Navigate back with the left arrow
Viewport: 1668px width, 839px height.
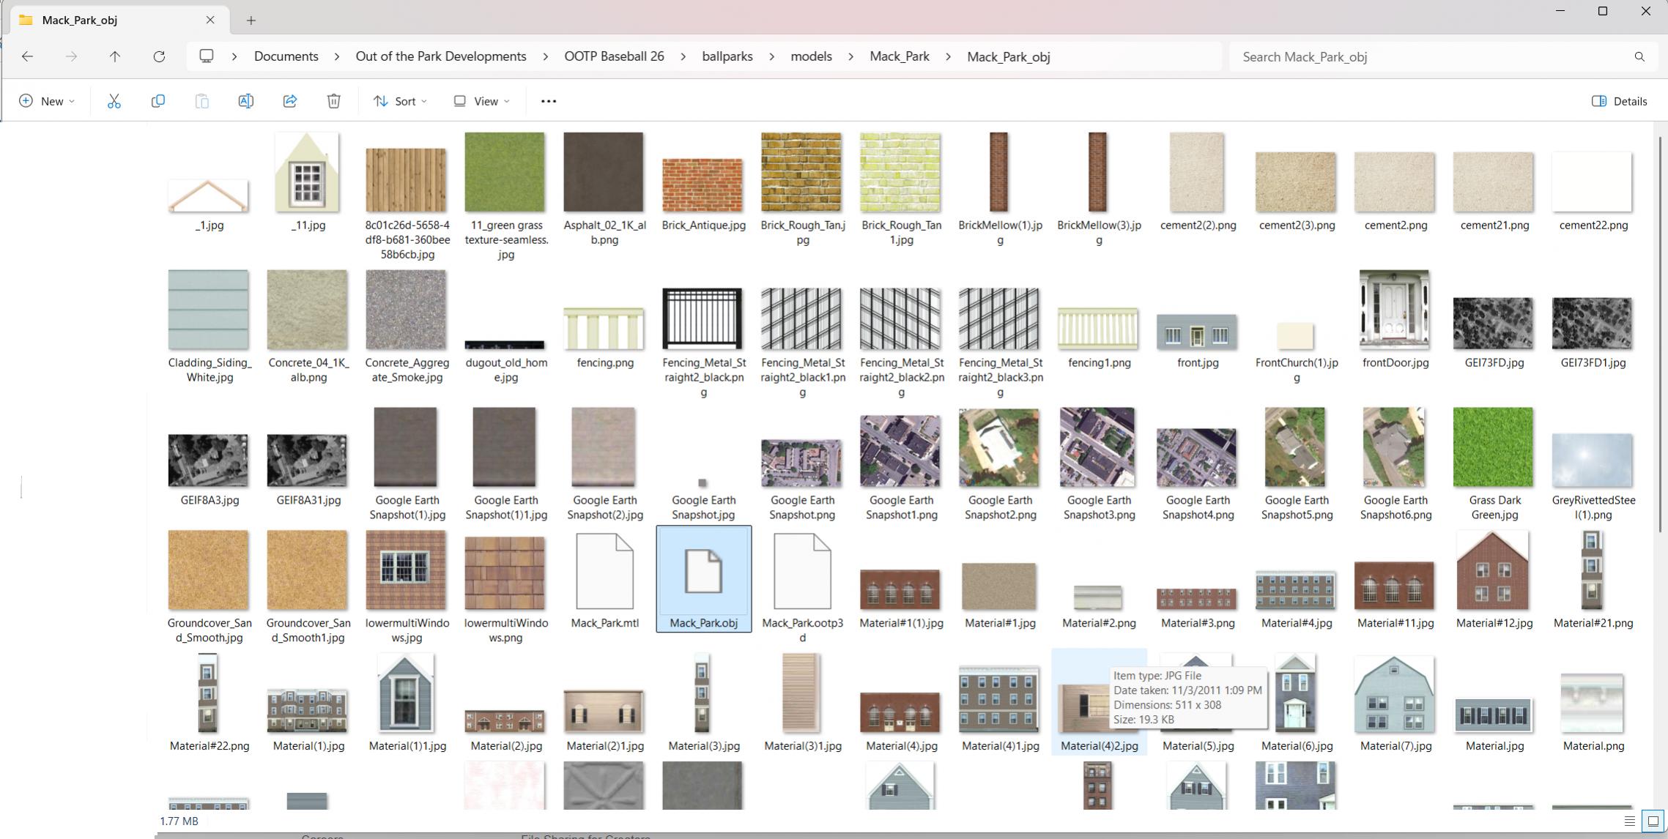click(27, 56)
